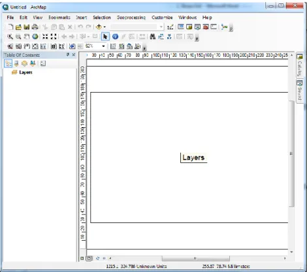Create a new map document

(10, 27)
